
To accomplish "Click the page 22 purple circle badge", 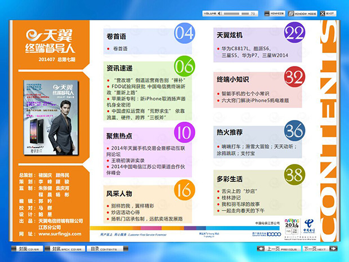I will click(294, 33).
